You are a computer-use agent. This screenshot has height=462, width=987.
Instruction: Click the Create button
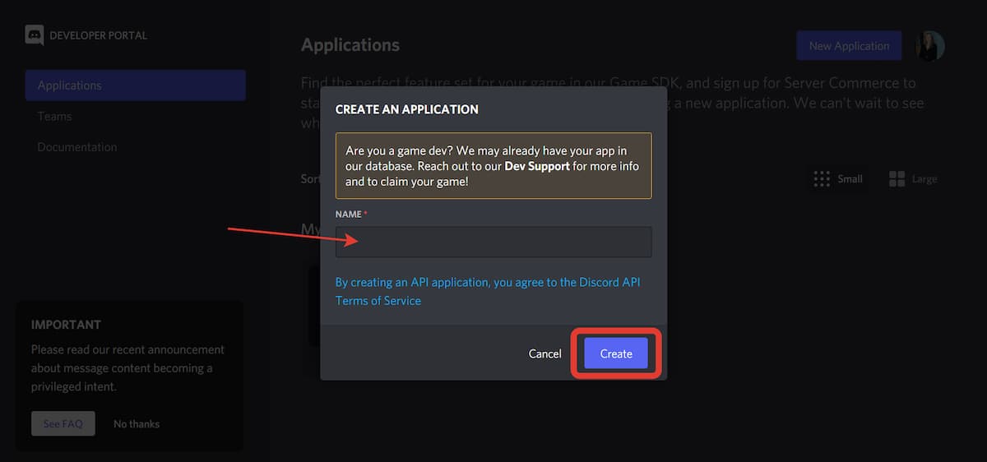pos(616,353)
